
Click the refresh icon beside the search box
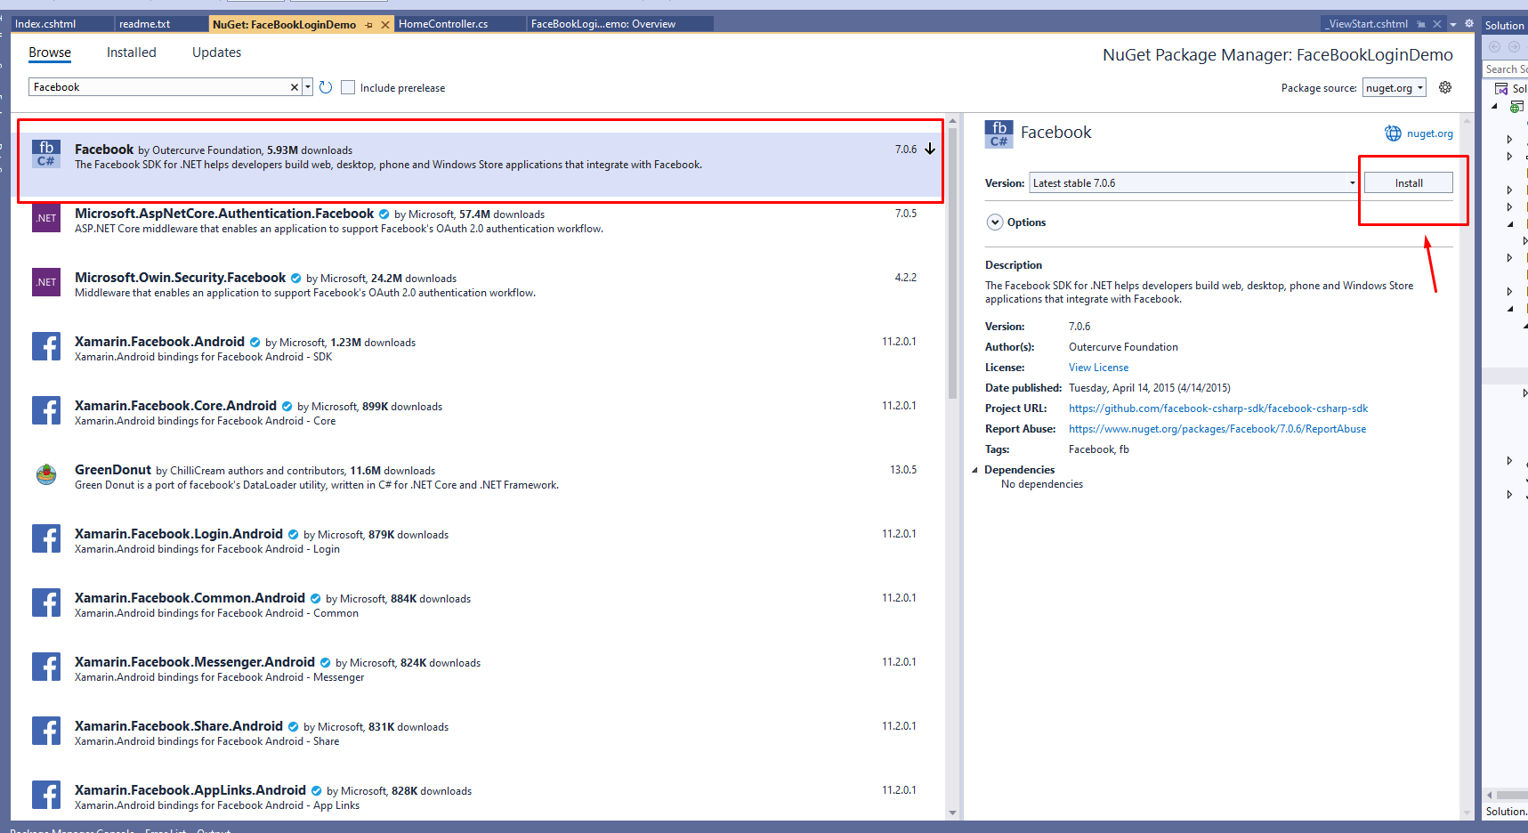click(x=326, y=87)
